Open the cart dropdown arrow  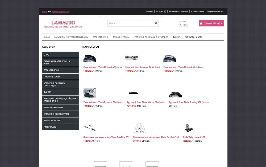pyautogui.click(x=222, y=23)
